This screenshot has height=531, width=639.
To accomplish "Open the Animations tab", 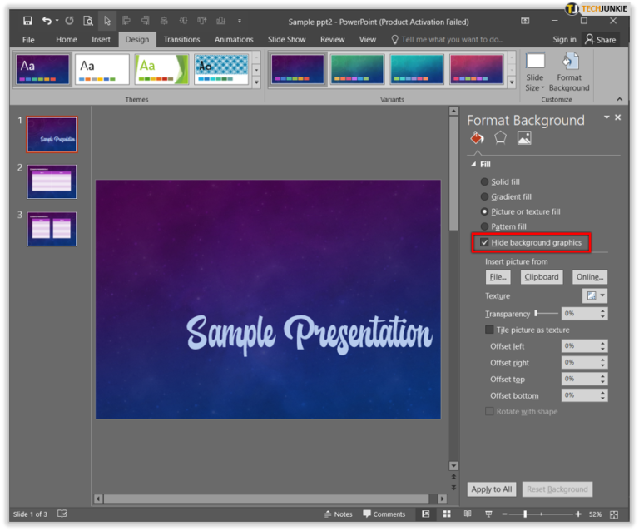I will 234,39.
